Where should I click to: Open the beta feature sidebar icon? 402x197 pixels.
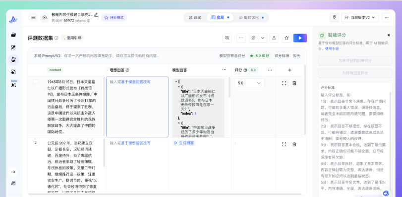pyautogui.click(x=13, y=84)
